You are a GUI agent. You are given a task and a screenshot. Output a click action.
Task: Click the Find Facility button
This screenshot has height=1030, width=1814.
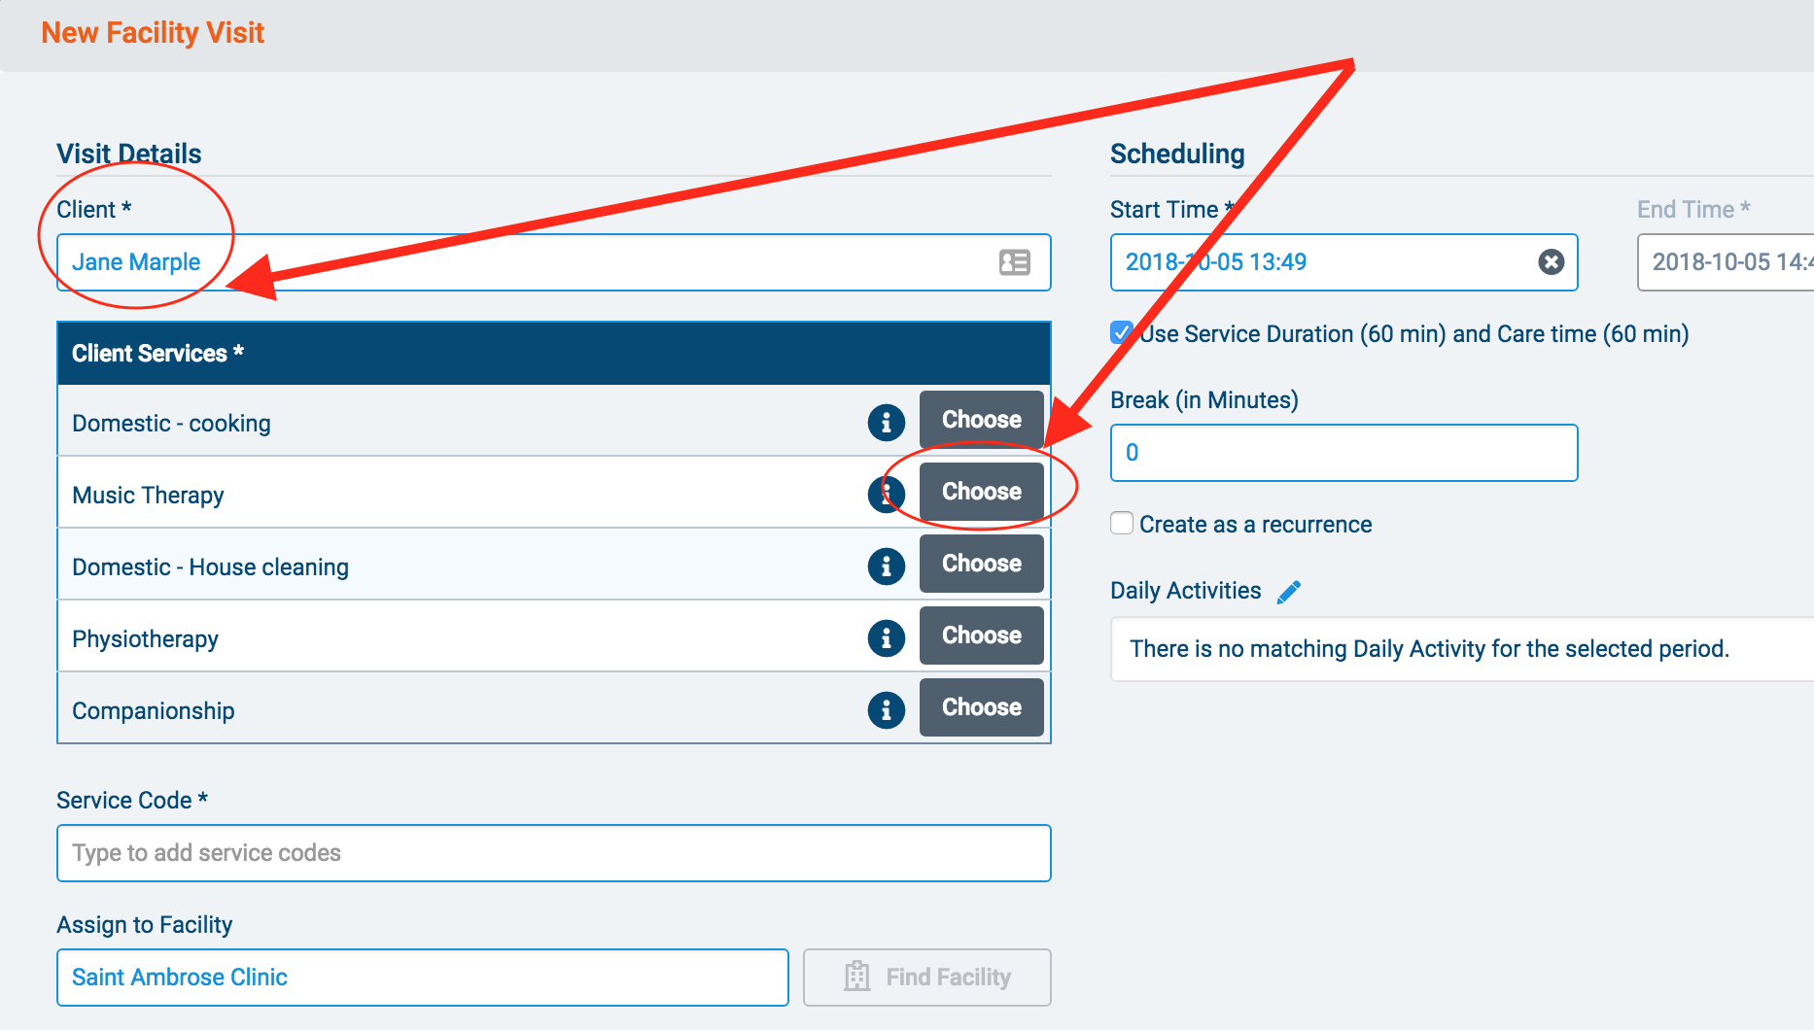(x=926, y=978)
